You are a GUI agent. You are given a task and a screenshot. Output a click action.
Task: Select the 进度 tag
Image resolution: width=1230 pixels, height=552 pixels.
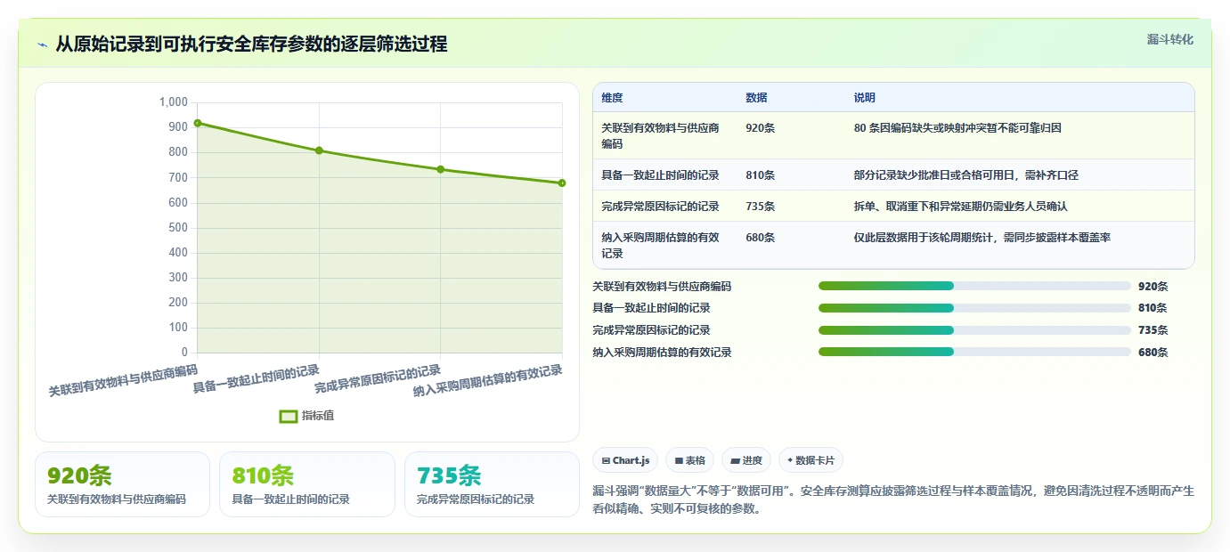[746, 460]
